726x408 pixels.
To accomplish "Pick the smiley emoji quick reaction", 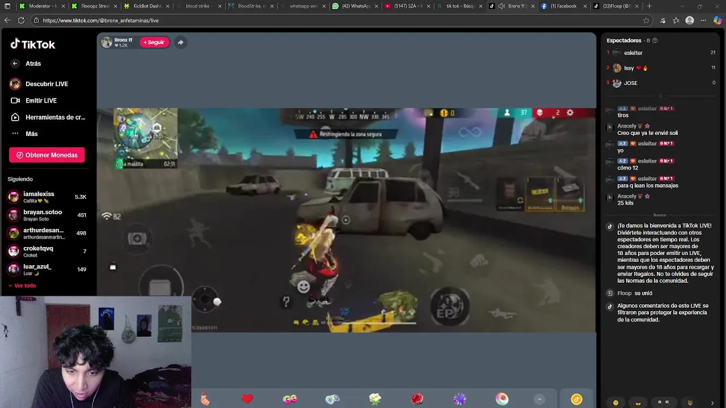I will pyautogui.click(x=616, y=403).
